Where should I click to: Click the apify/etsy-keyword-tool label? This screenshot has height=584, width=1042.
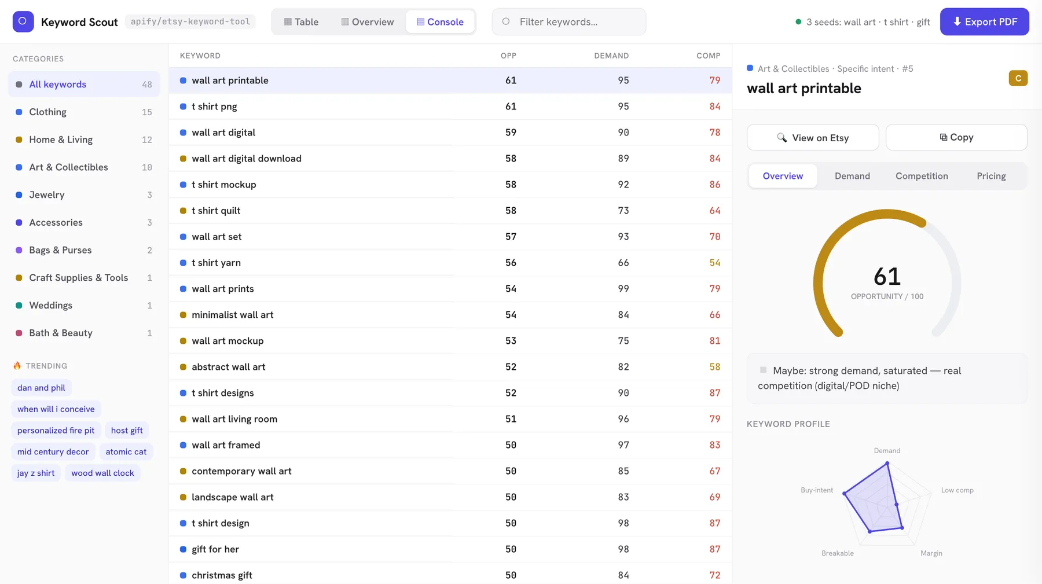[190, 22]
